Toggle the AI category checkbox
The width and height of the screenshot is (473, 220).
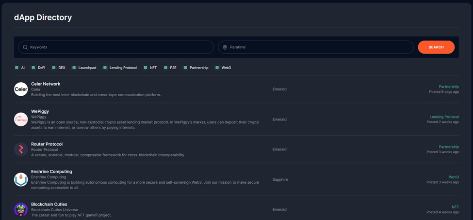pos(17,68)
